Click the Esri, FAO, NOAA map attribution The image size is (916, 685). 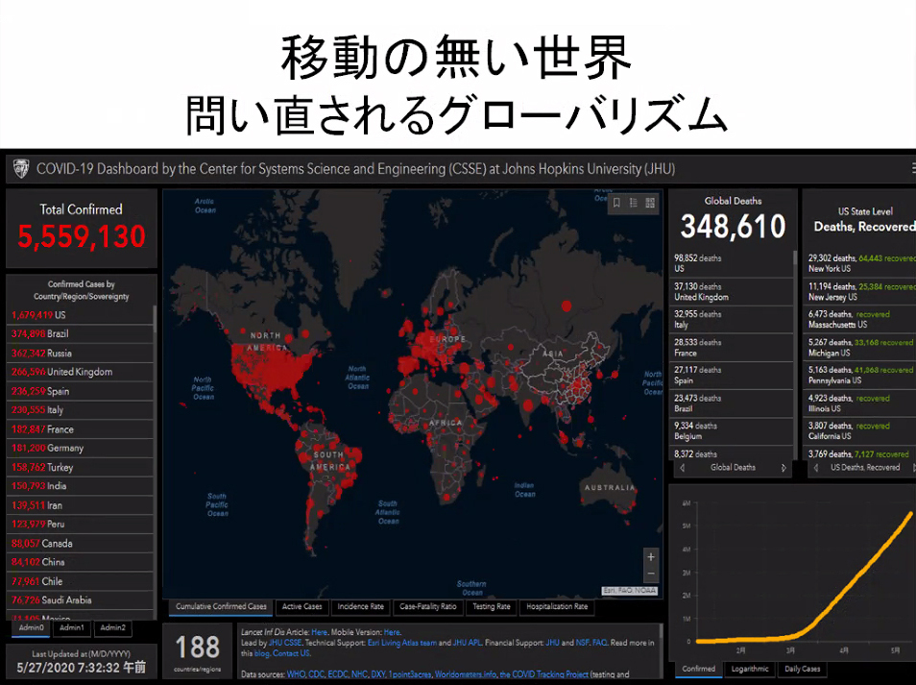(x=630, y=591)
